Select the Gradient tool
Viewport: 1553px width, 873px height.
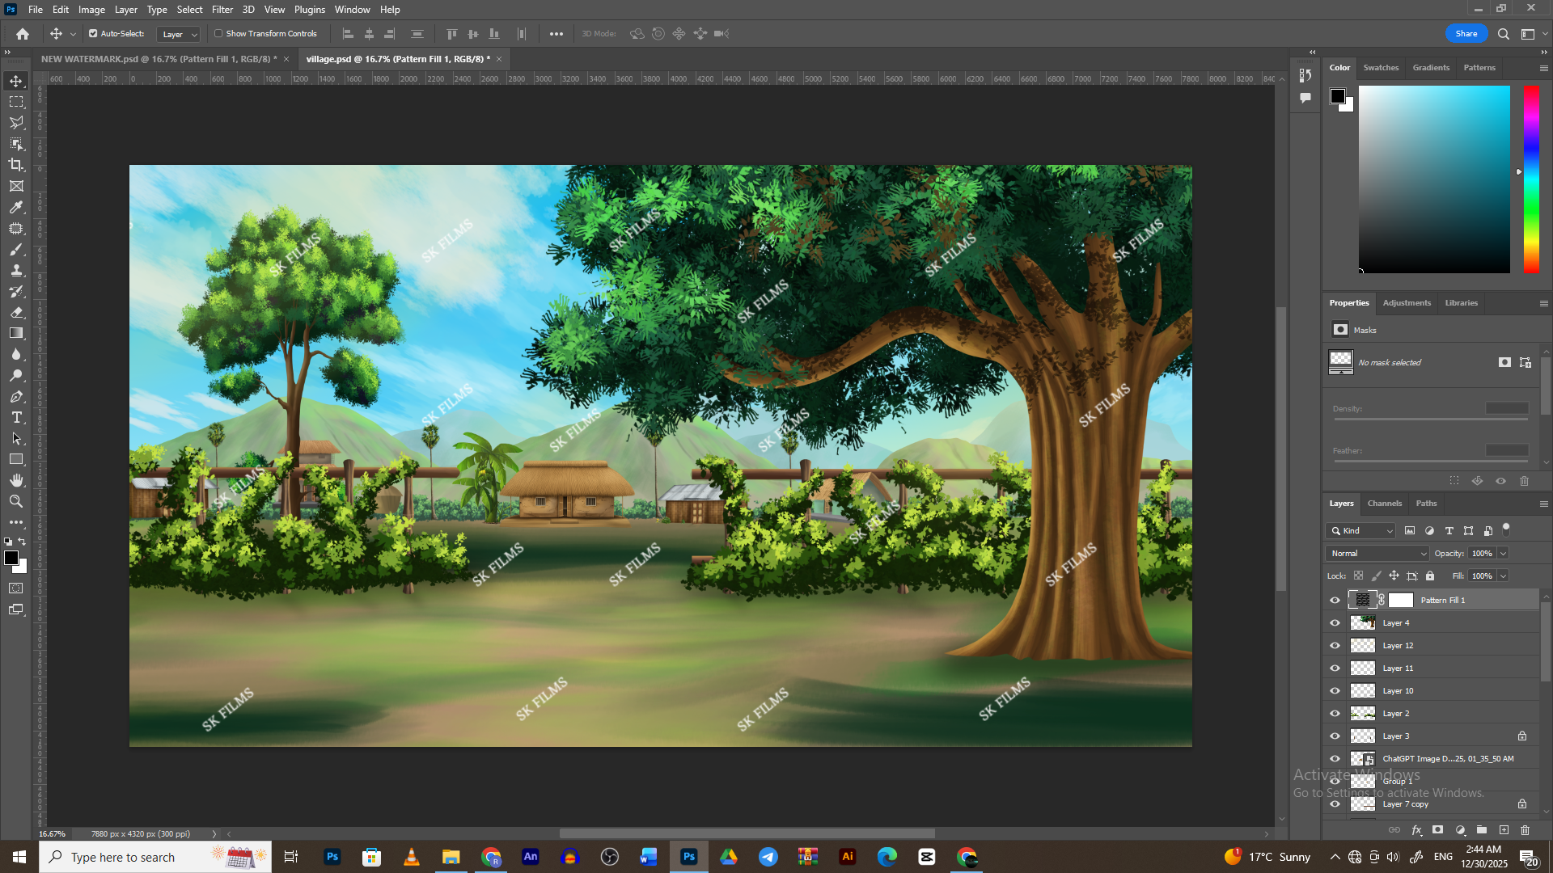click(16, 333)
